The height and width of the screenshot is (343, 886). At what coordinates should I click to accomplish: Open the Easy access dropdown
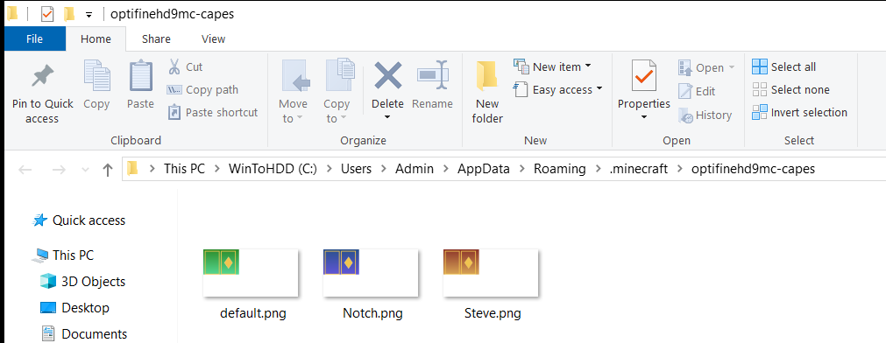[558, 89]
